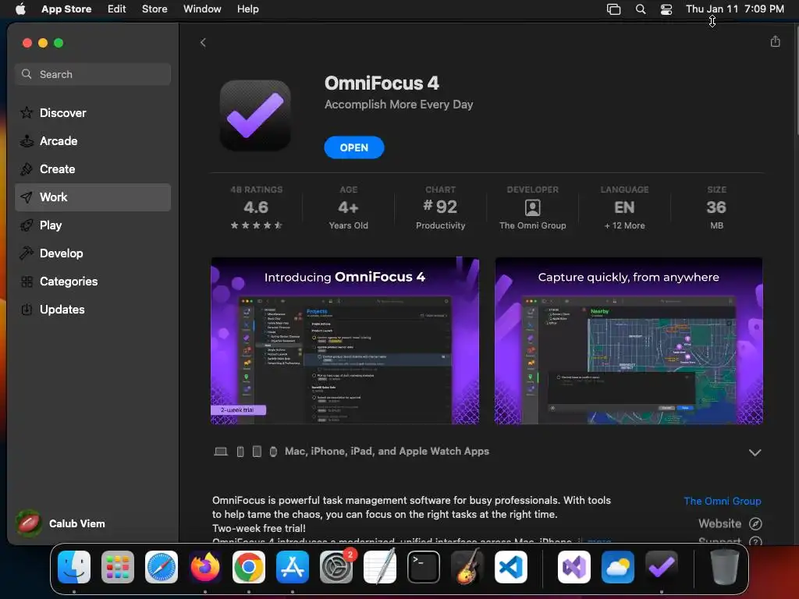Screen dimensions: 799x599
Task: Open the App Store menu
Action: [x=66, y=9]
